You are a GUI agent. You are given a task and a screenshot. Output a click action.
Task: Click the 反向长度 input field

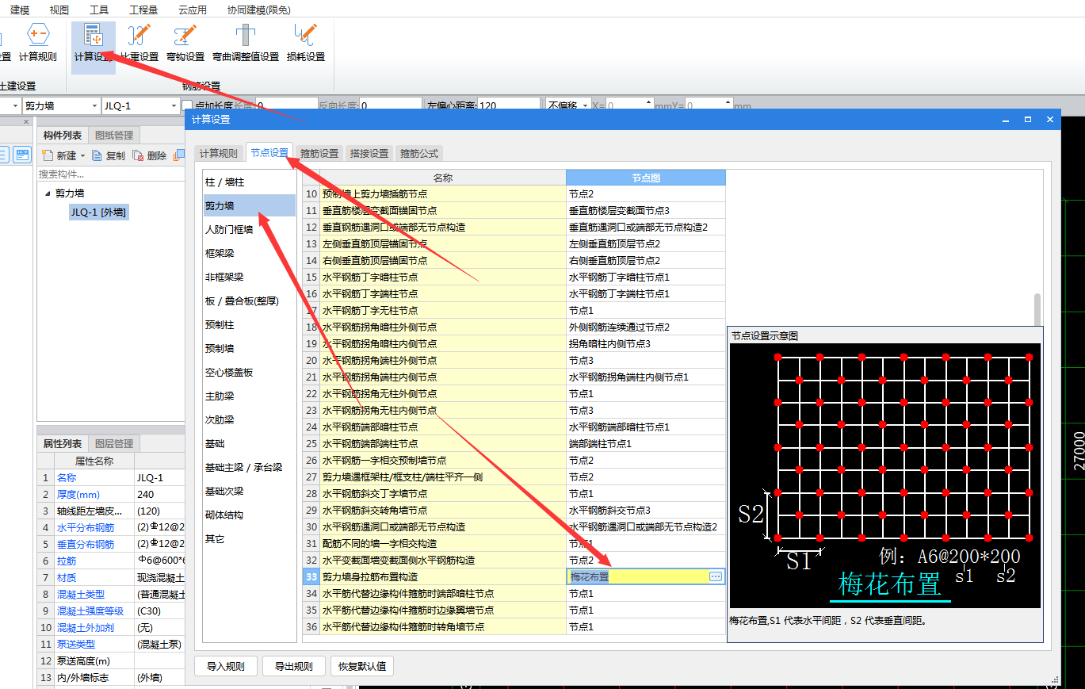pos(390,105)
